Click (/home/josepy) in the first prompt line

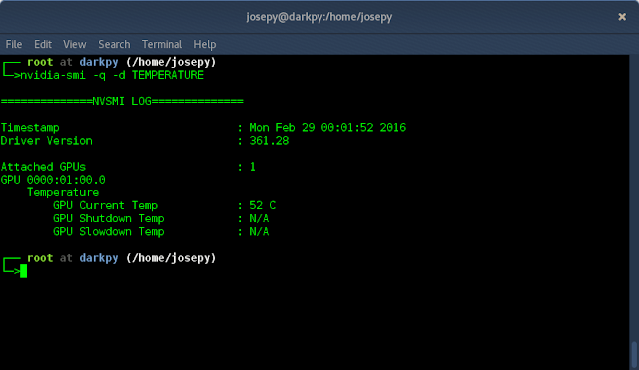[171, 62]
